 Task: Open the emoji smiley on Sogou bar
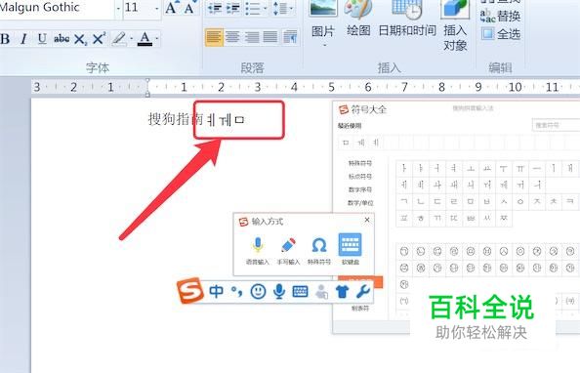tap(258, 292)
